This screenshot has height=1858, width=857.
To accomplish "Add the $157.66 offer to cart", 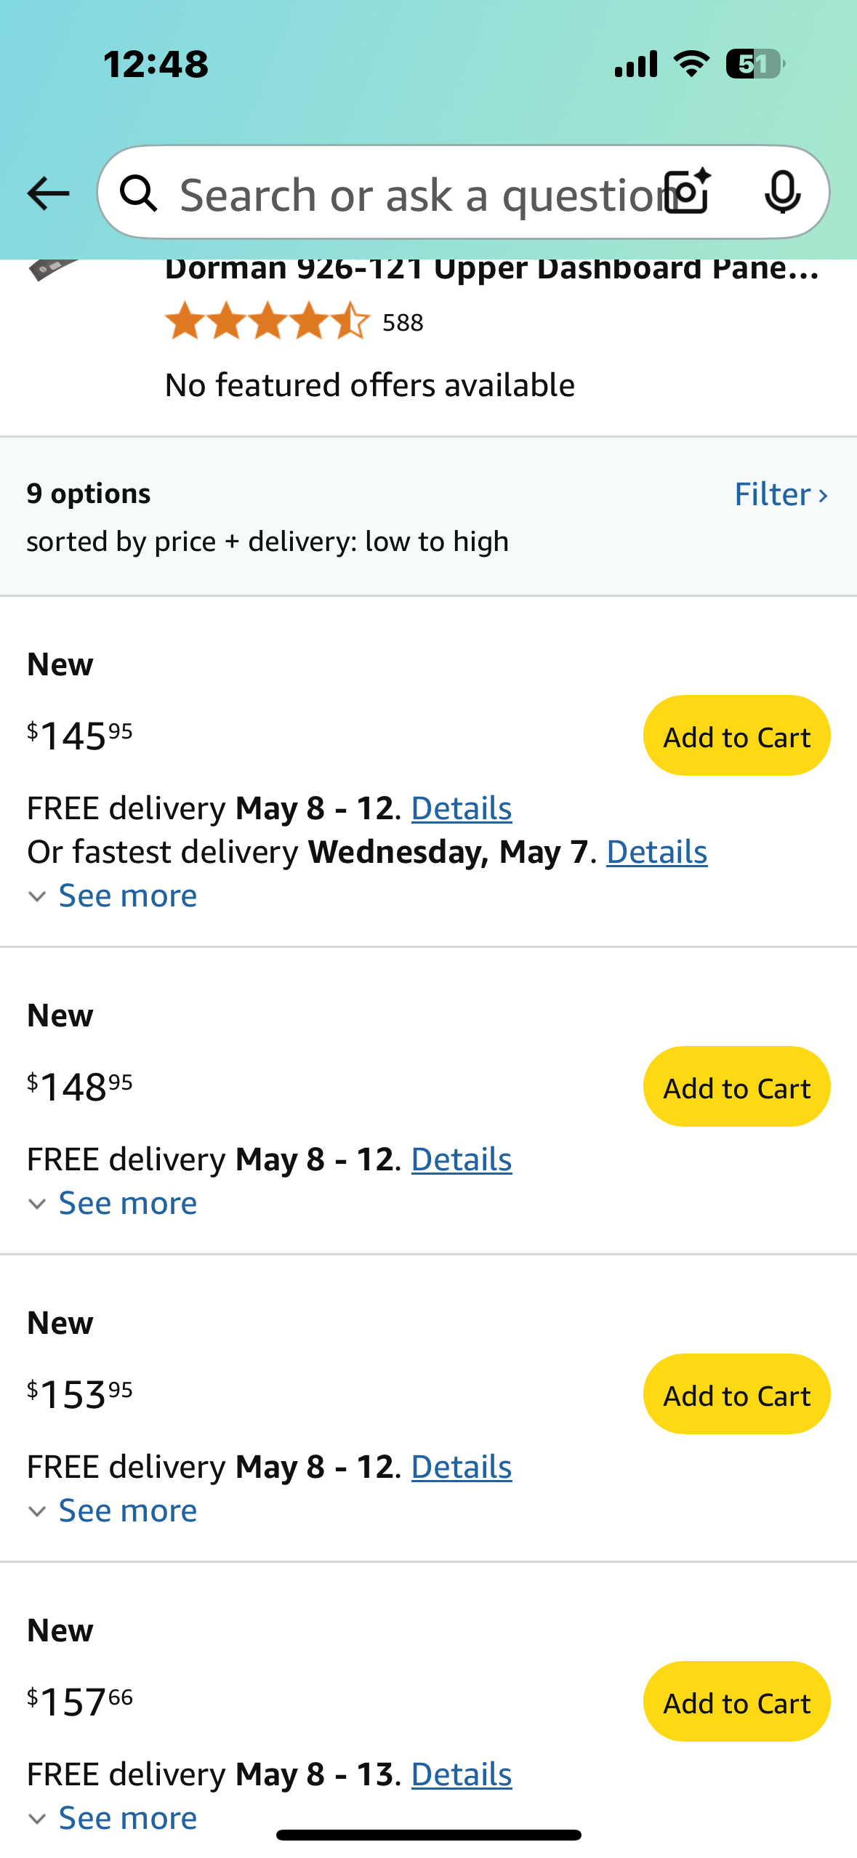I will tap(736, 1702).
